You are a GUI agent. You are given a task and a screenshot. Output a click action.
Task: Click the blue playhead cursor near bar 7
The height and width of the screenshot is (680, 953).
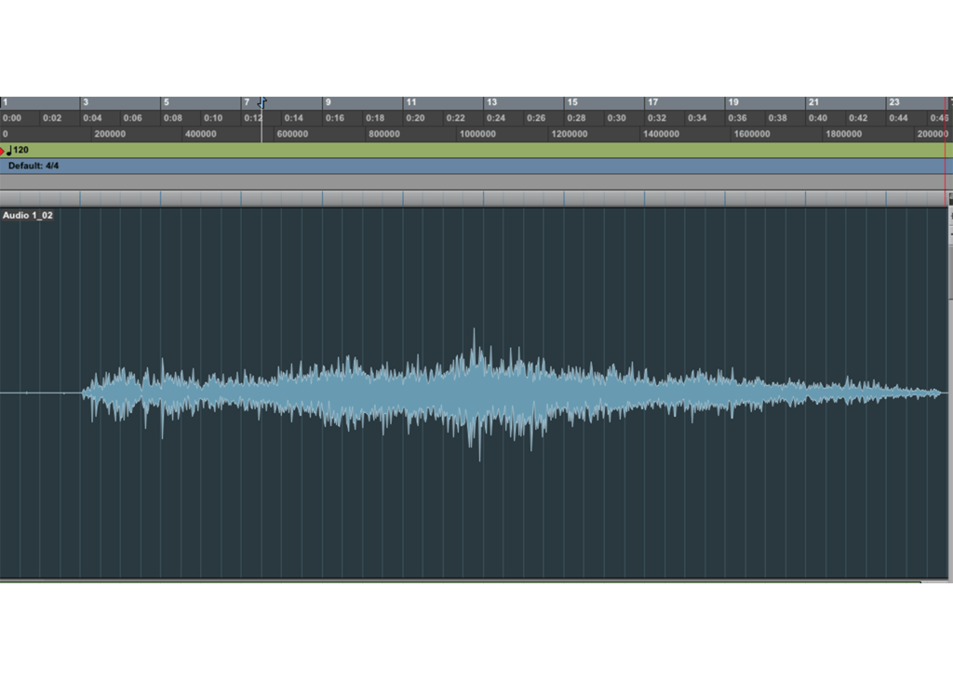tap(262, 102)
